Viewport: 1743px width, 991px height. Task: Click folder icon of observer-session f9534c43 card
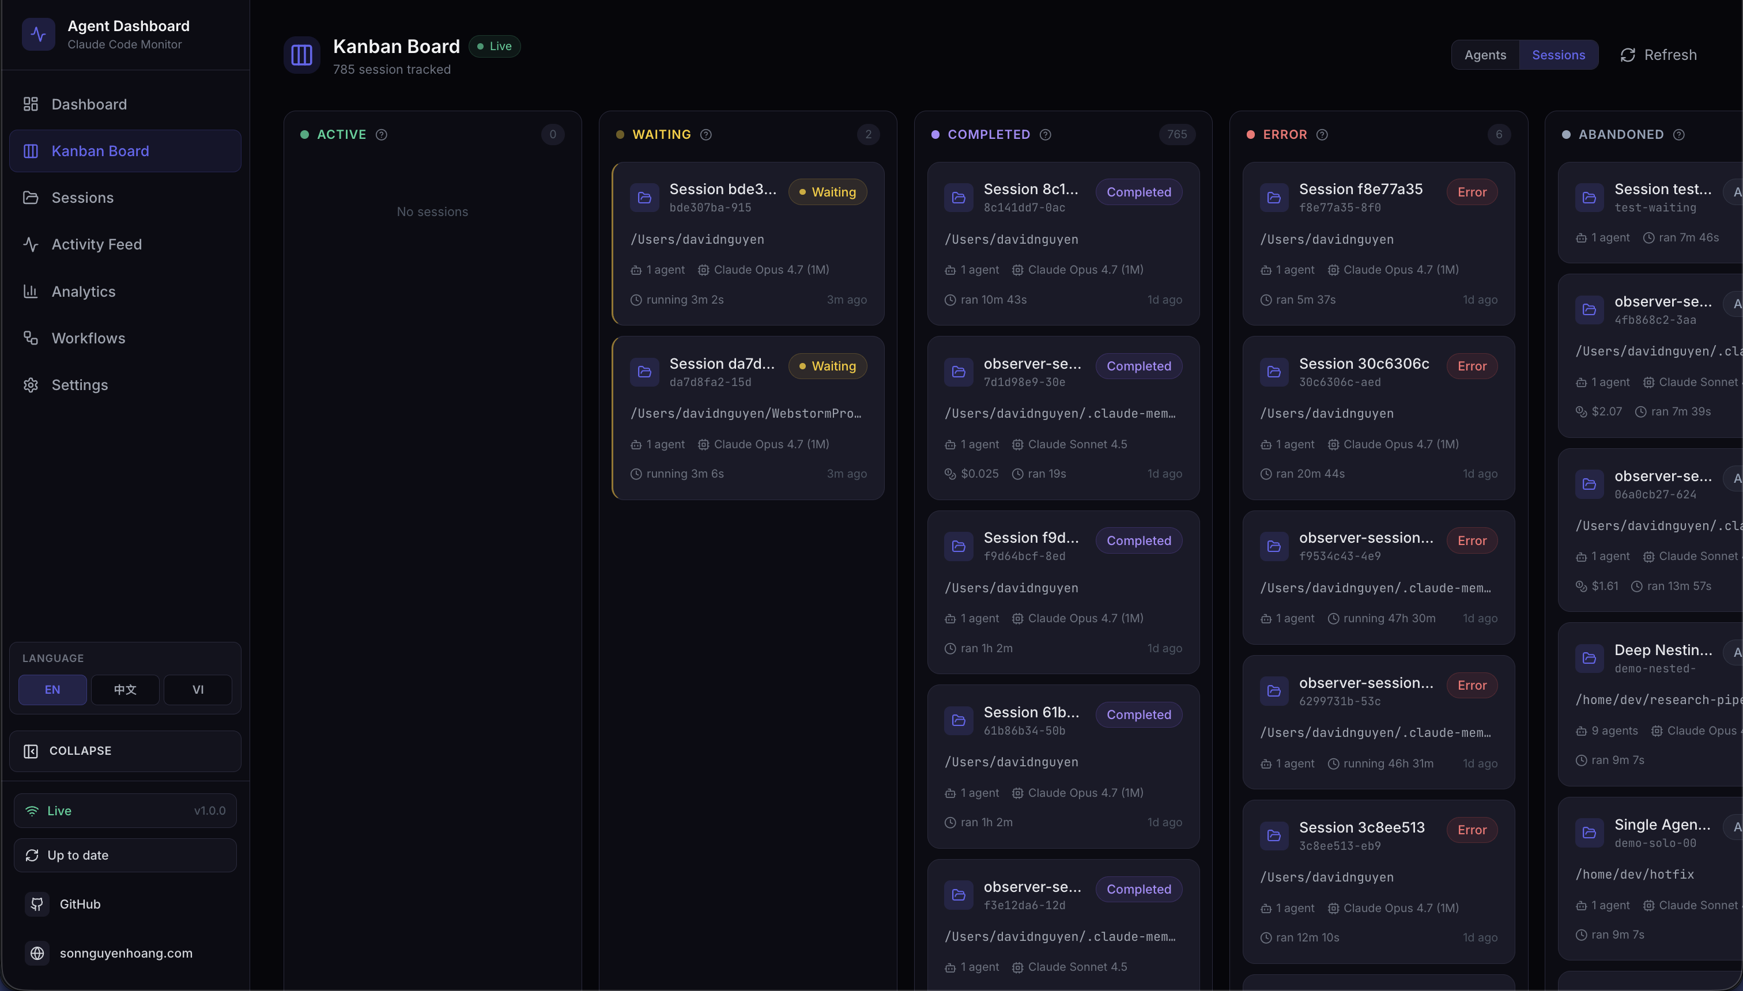(x=1274, y=547)
